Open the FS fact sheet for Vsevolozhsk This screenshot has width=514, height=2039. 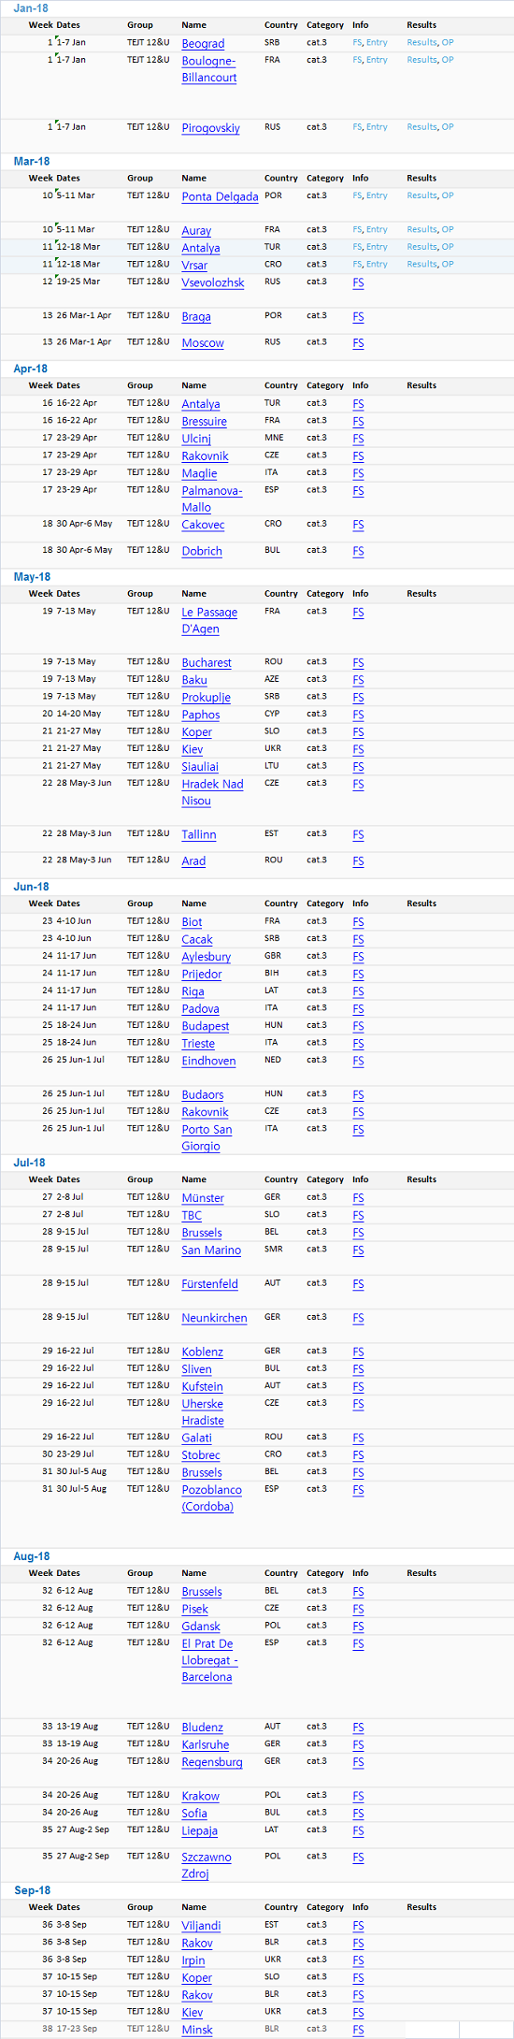(358, 282)
